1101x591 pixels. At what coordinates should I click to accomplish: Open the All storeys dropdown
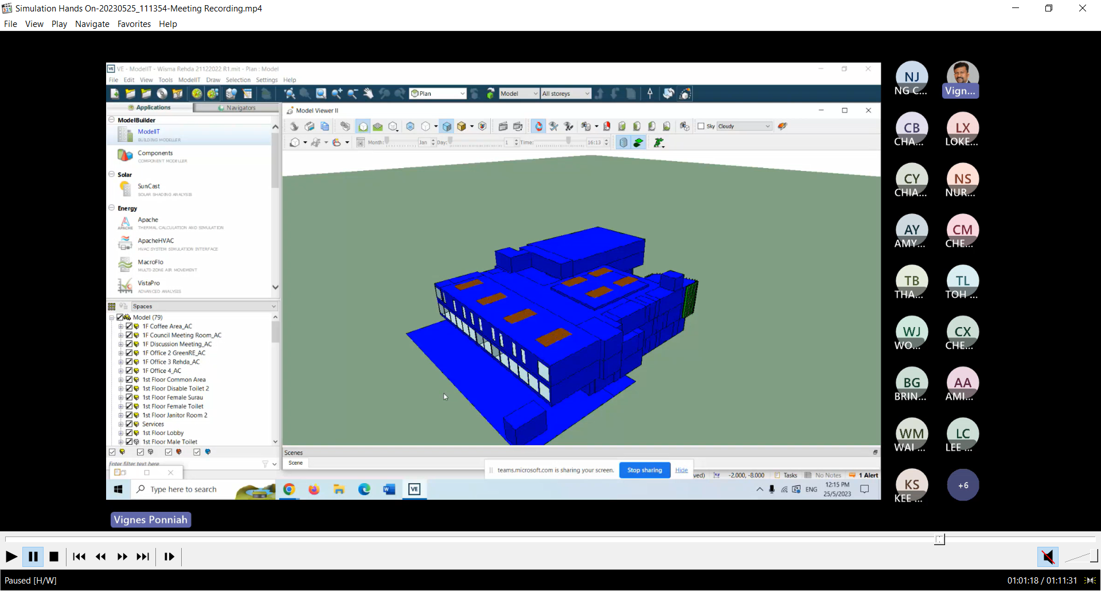click(x=565, y=94)
